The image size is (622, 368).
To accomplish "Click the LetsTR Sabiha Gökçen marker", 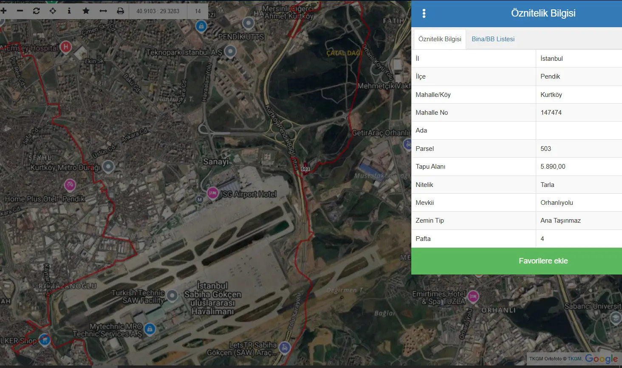I will click(284, 348).
